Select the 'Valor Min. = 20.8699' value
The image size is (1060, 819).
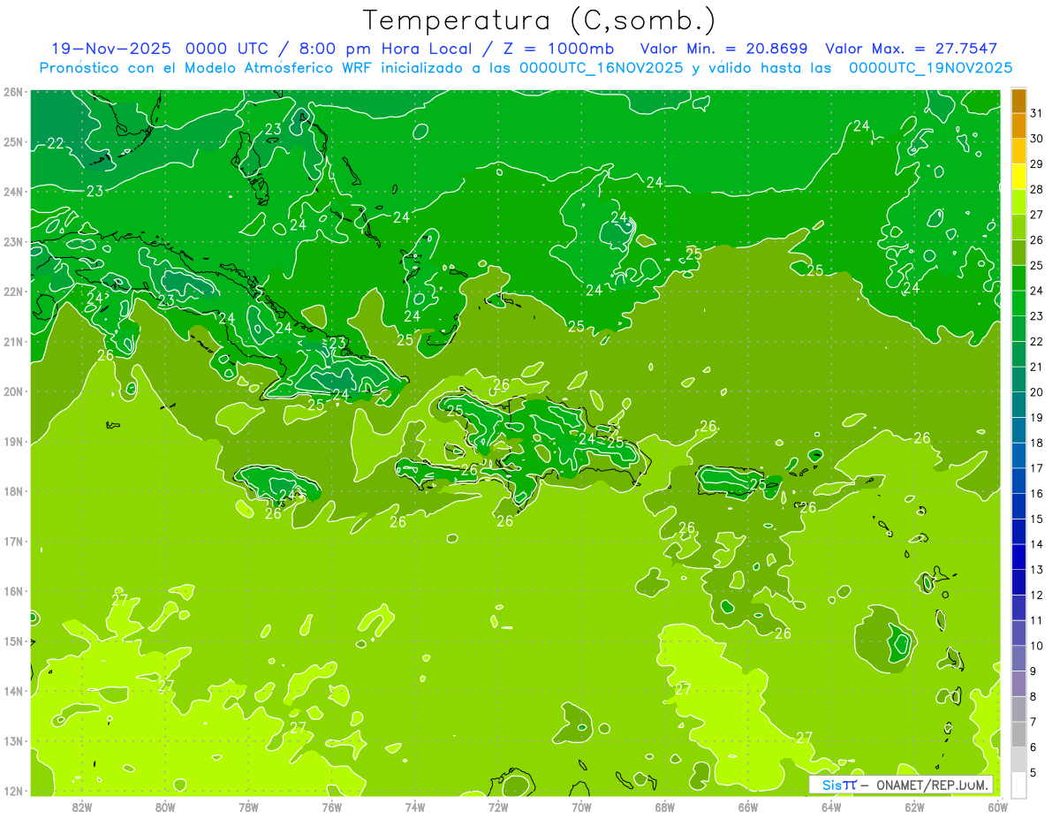[x=725, y=49]
